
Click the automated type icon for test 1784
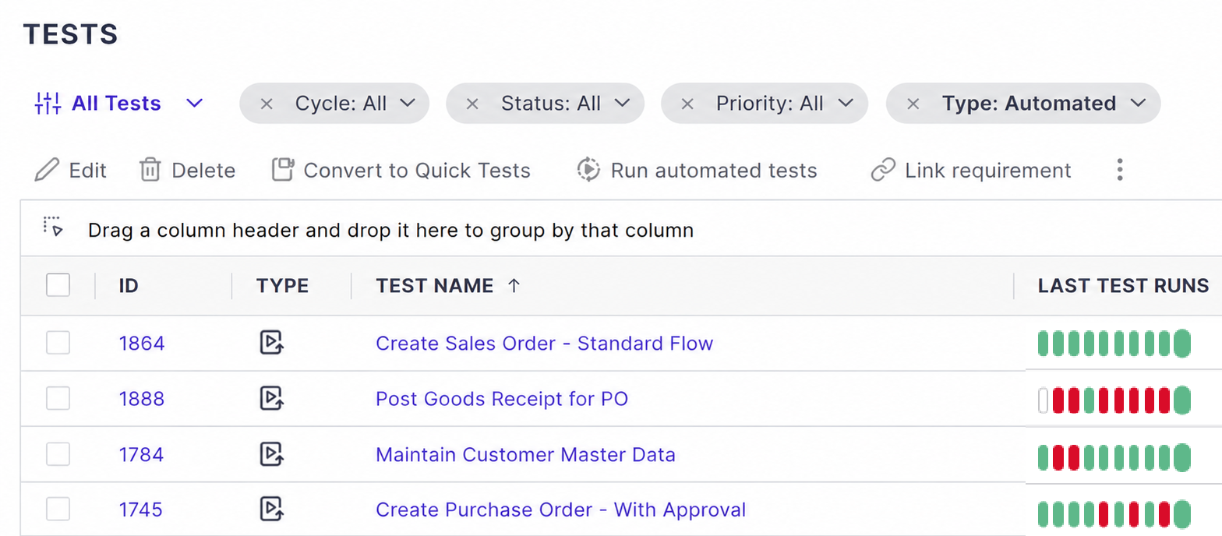(271, 454)
